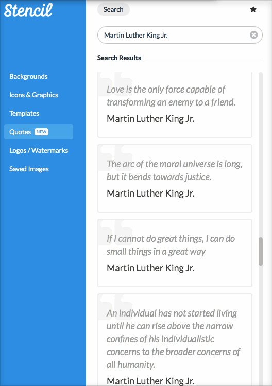Viewport: 272px width, 386px height.
Task: Select the Search tab pill
Action: pos(113,10)
